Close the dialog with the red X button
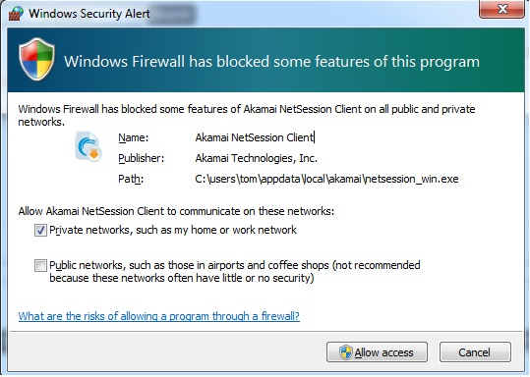Screen dimensions: 530x377 point(501,9)
